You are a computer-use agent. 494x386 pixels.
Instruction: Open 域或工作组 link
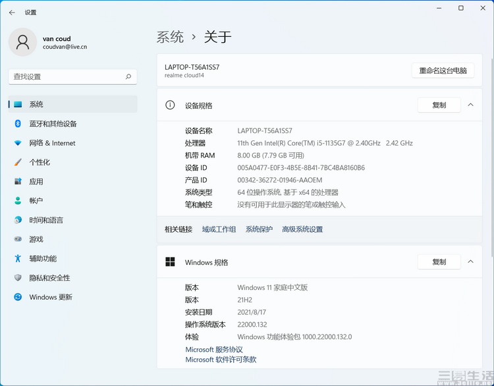(x=219, y=229)
